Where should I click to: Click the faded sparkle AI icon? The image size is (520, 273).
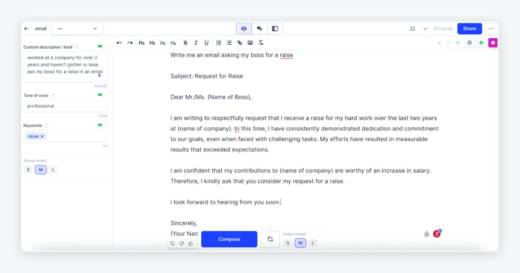click(x=439, y=43)
